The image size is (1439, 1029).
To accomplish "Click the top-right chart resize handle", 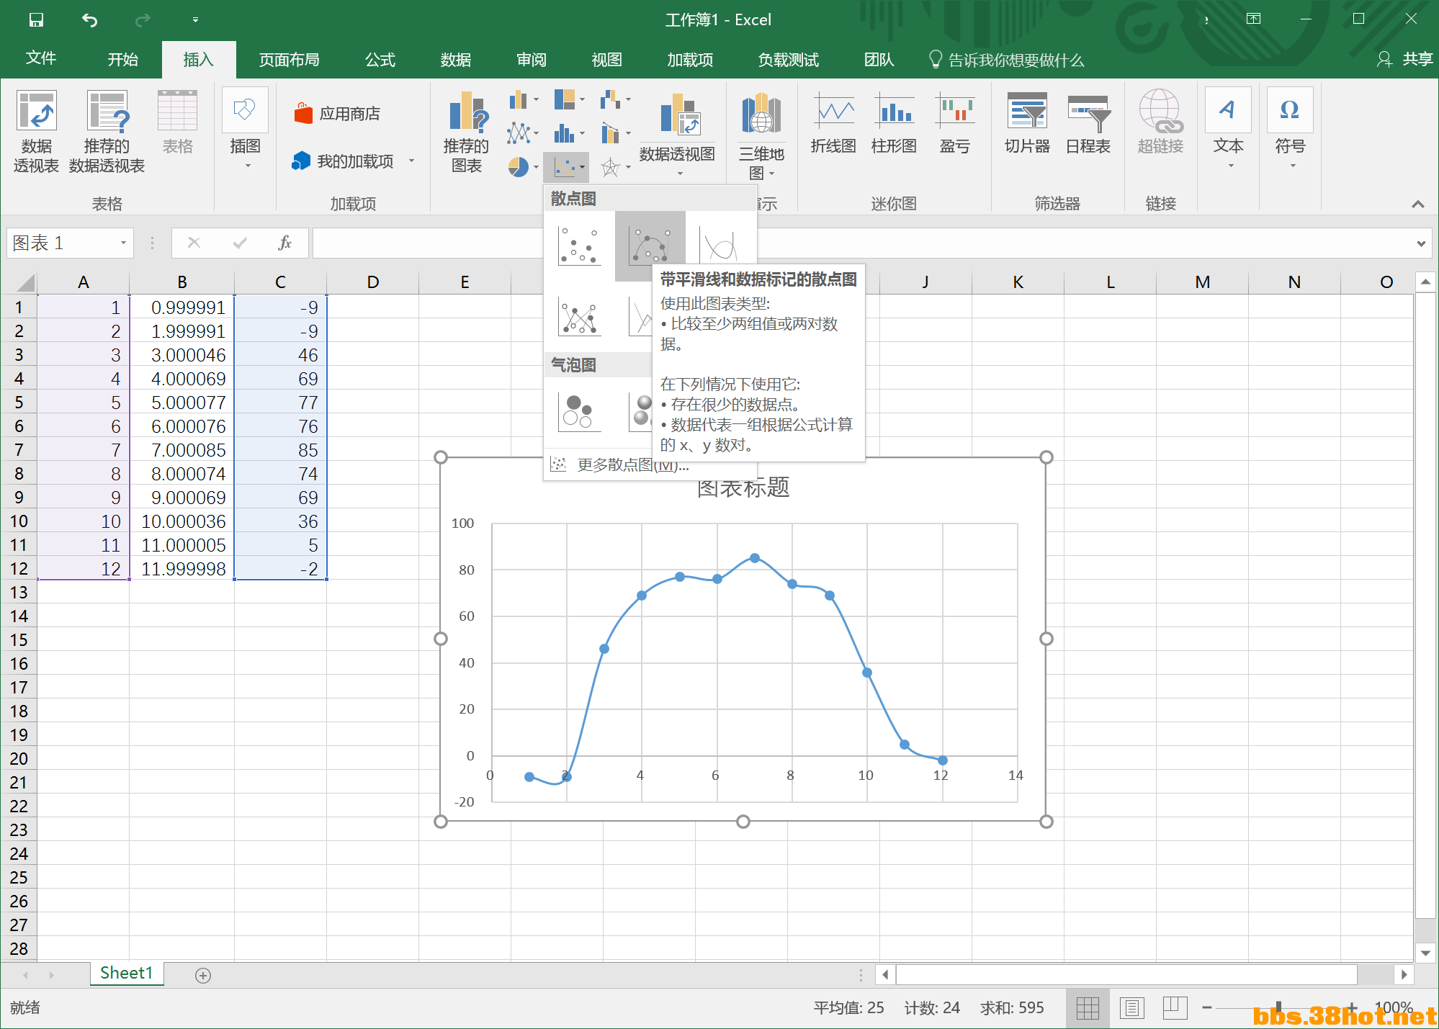I will (1046, 457).
